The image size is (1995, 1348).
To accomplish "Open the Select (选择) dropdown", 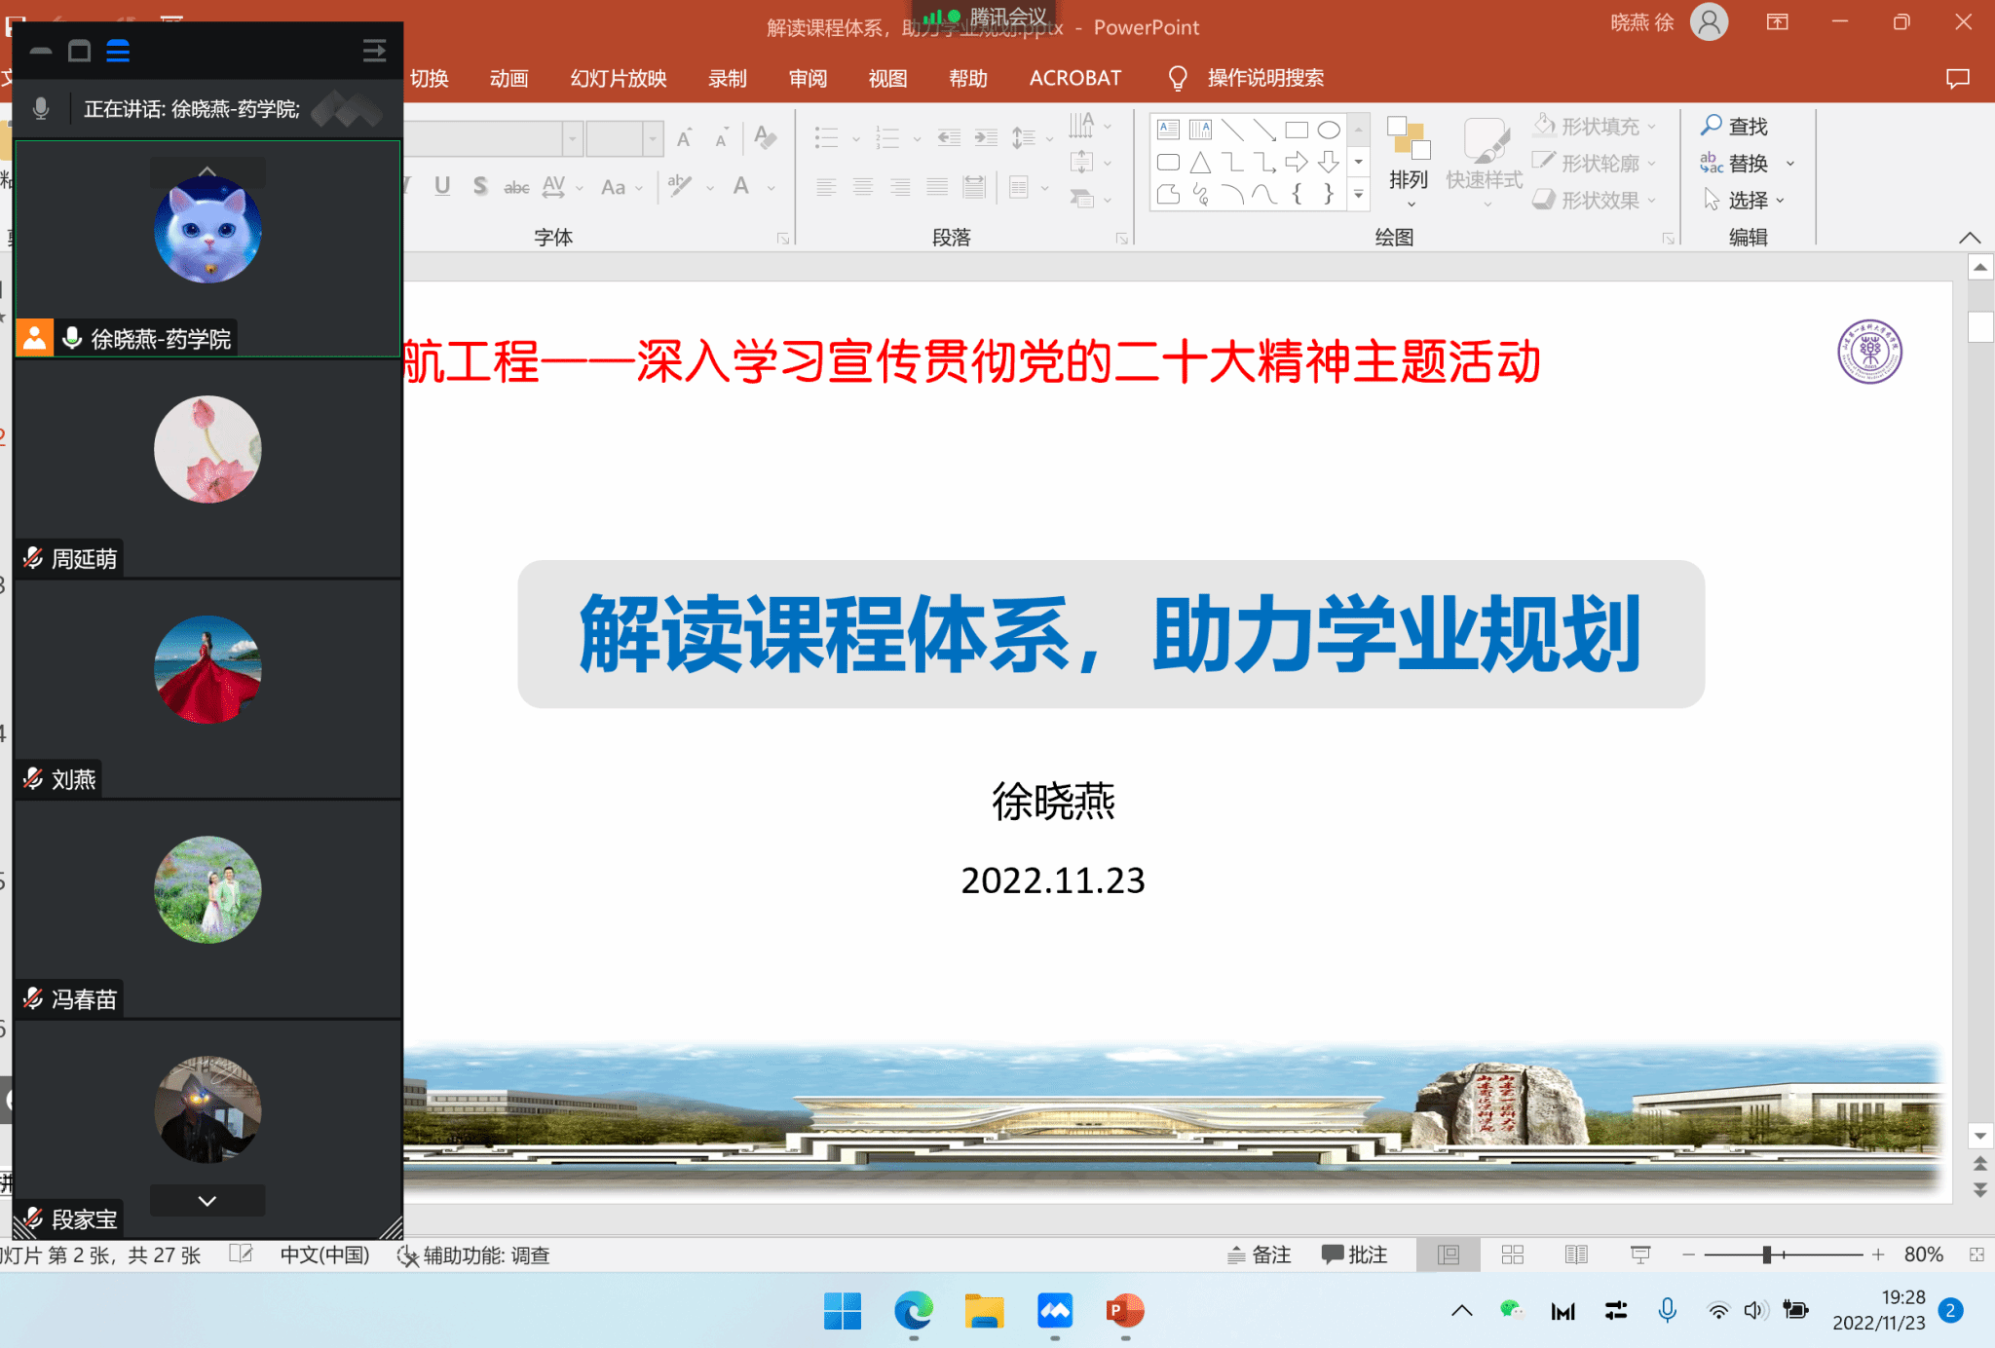I will click(x=1746, y=201).
